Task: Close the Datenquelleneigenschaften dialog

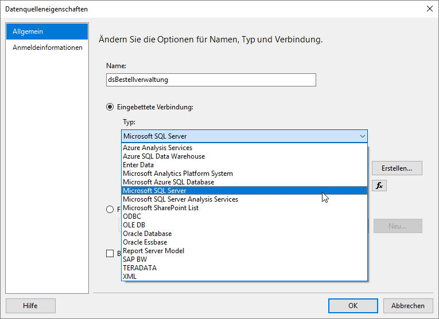Action: click(x=429, y=9)
